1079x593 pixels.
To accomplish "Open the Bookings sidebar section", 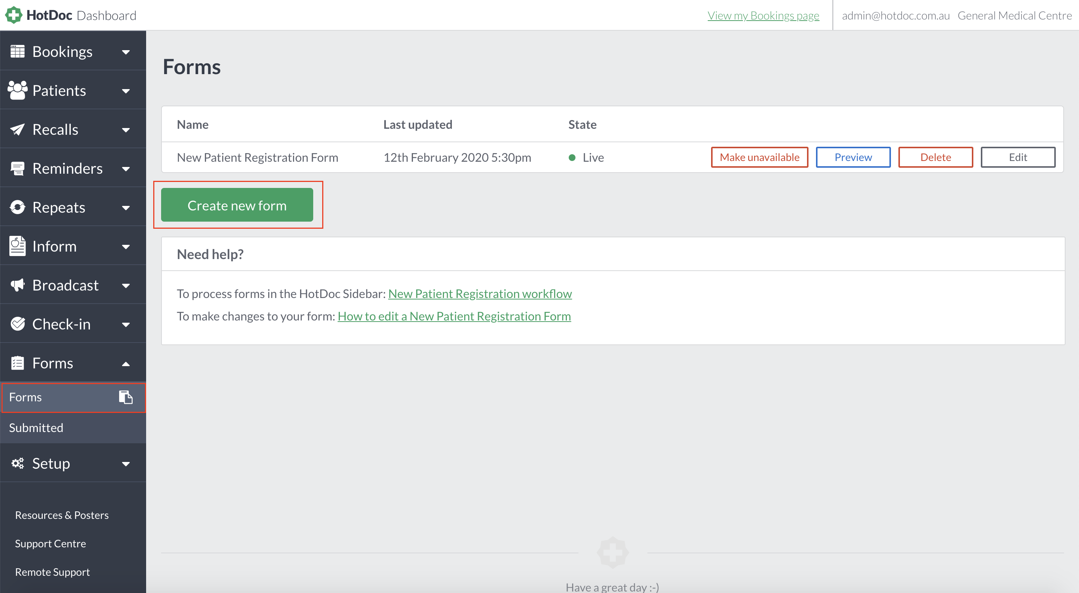I will click(73, 51).
